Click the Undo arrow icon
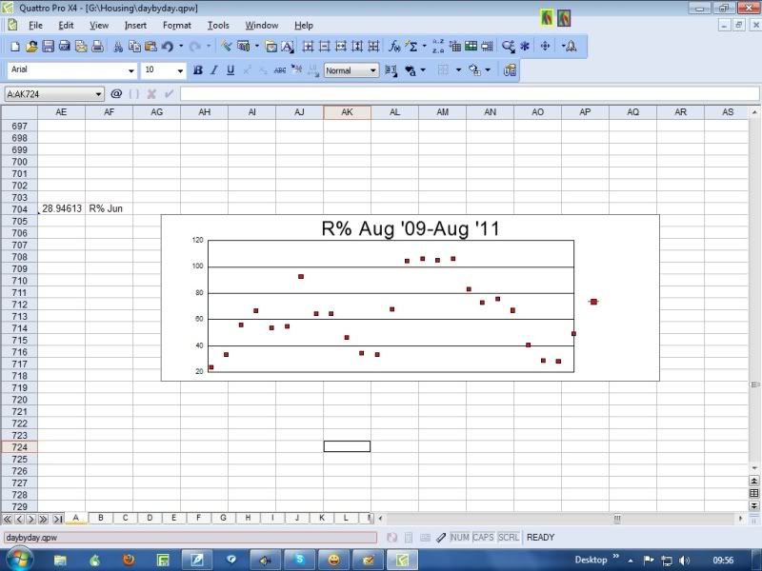This screenshot has width=762, height=571. (168, 46)
